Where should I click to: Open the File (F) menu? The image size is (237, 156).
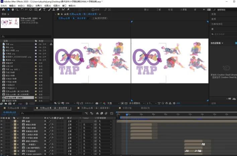(3, 6)
